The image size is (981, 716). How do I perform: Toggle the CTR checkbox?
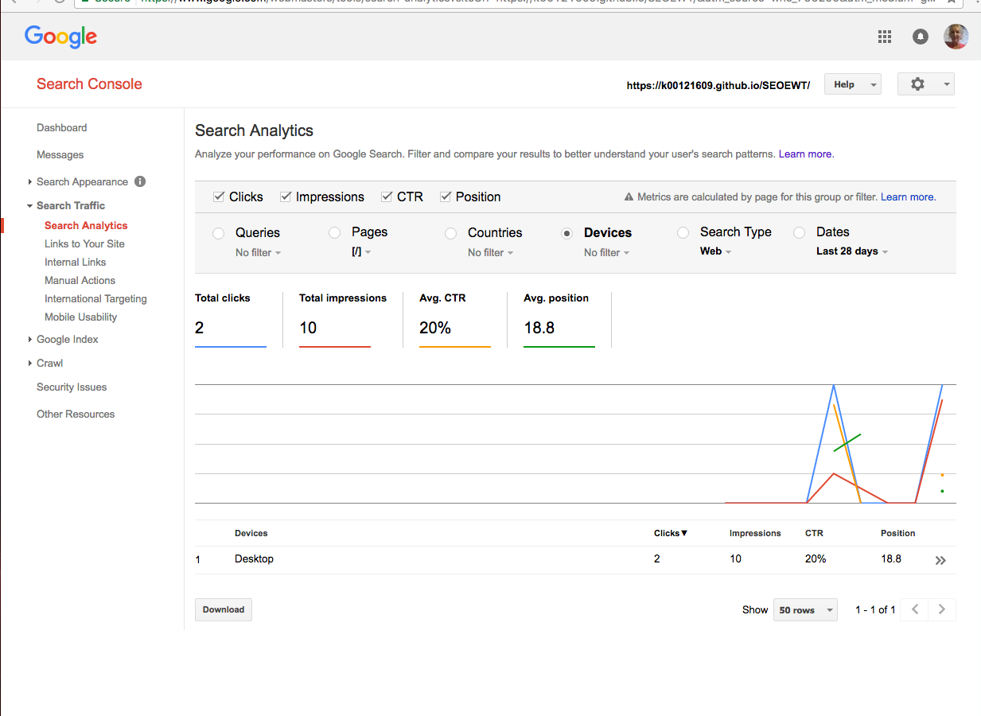click(x=387, y=197)
